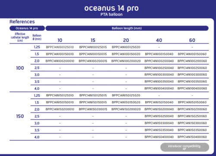The image size is (216, 156).
Task: Select reference code BPPC14N150125015
Action: pyautogui.click(x=93, y=96)
